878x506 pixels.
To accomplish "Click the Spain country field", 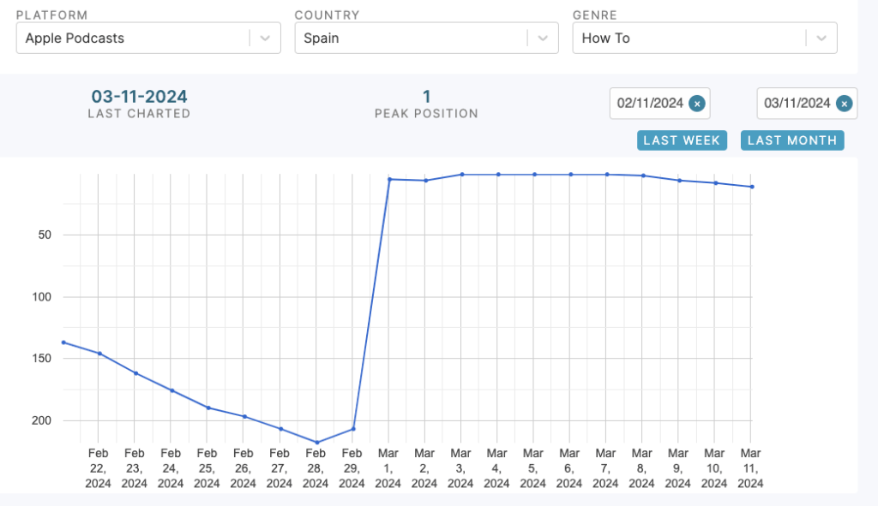I will click(x=411, y=39).
